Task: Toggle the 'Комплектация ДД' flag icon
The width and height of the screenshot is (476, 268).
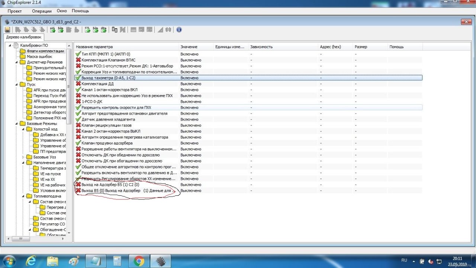Action: (78, 84)
